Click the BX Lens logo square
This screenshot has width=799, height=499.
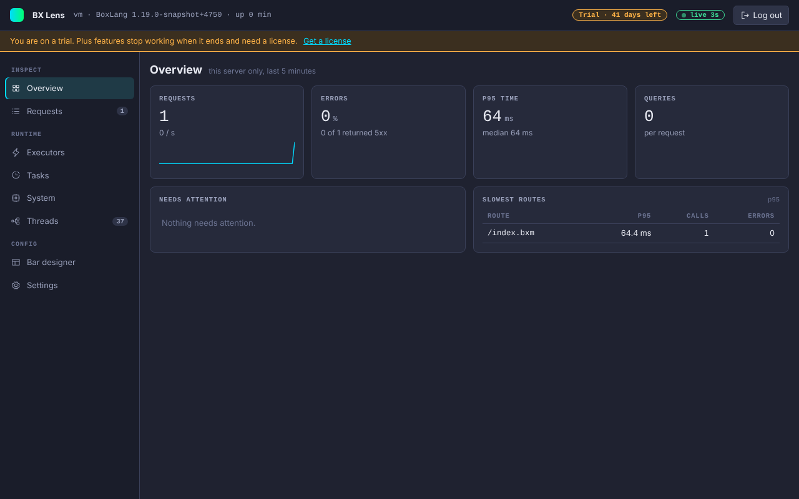(x=17, y=15)
